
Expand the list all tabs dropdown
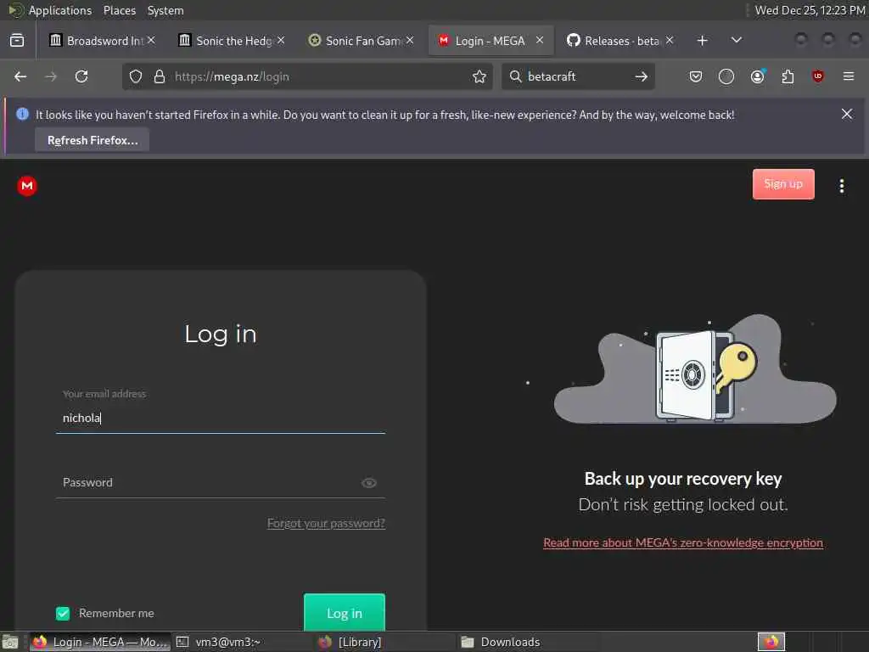(737, 40)
